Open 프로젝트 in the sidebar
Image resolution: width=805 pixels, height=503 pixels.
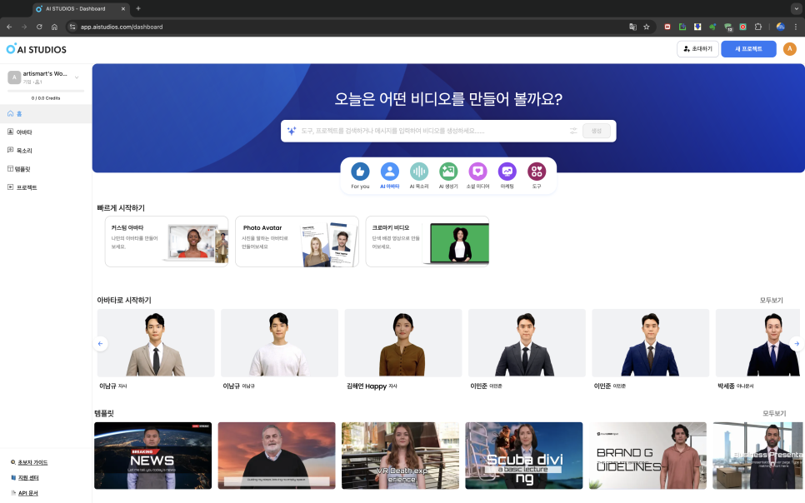coord(46,187)
